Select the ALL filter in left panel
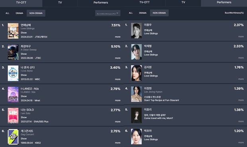The image size is (247, 147). (x=8, y=13)
